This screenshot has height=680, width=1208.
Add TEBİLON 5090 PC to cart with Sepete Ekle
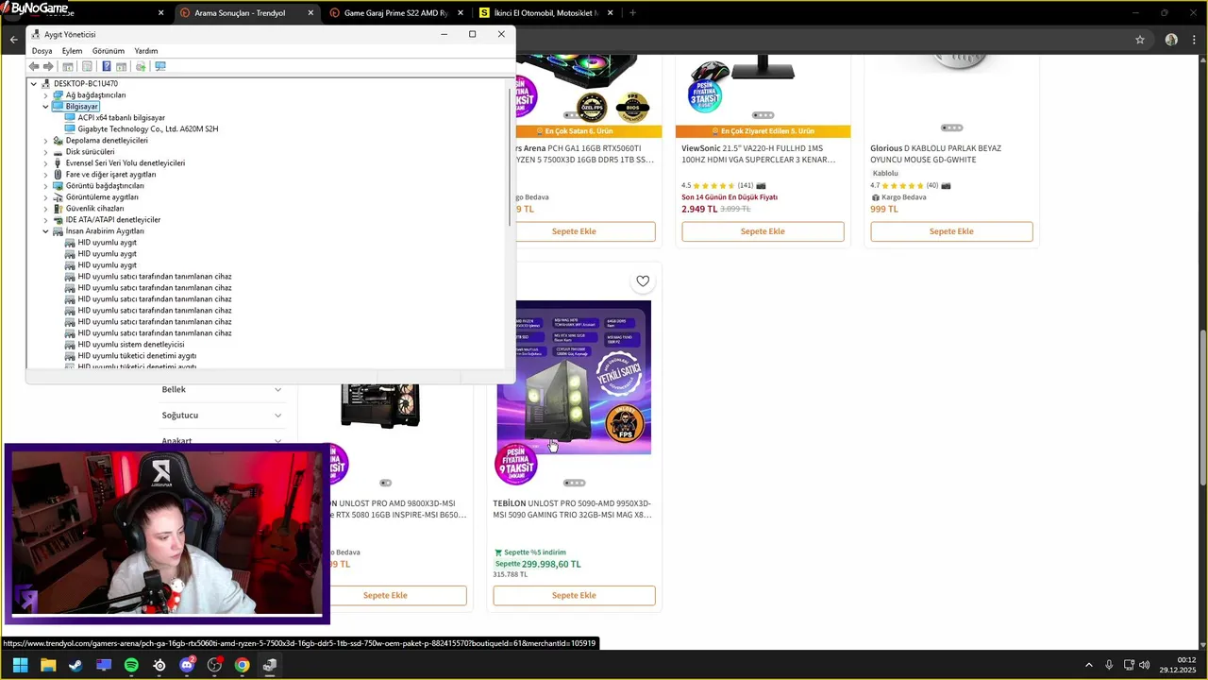(x=574, y=595)
